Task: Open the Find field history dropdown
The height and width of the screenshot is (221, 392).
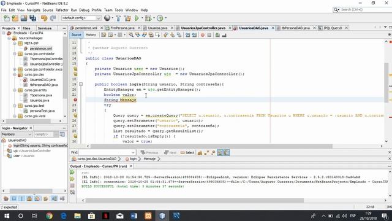Action: pos(133,152)
